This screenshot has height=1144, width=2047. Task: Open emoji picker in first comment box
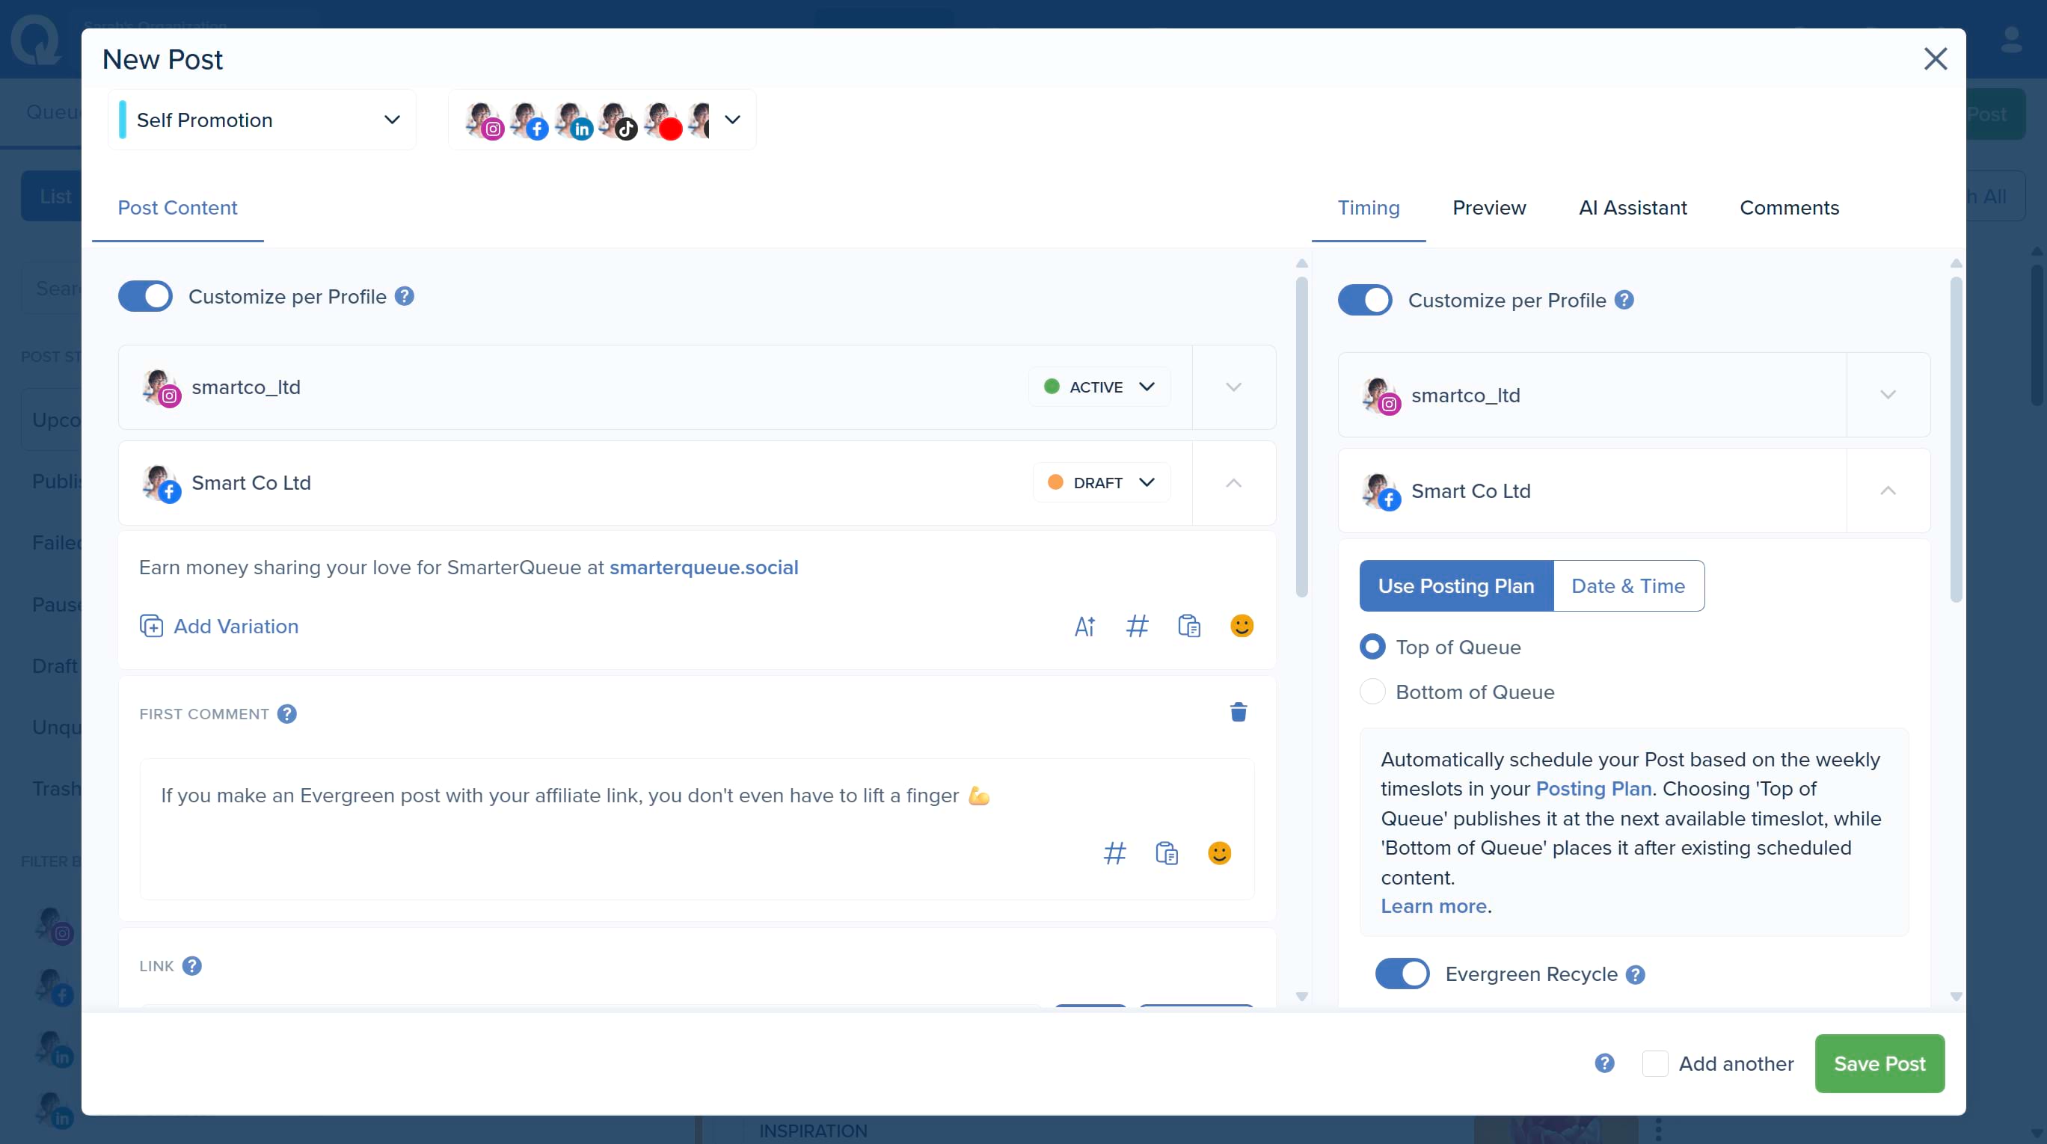1219,853
